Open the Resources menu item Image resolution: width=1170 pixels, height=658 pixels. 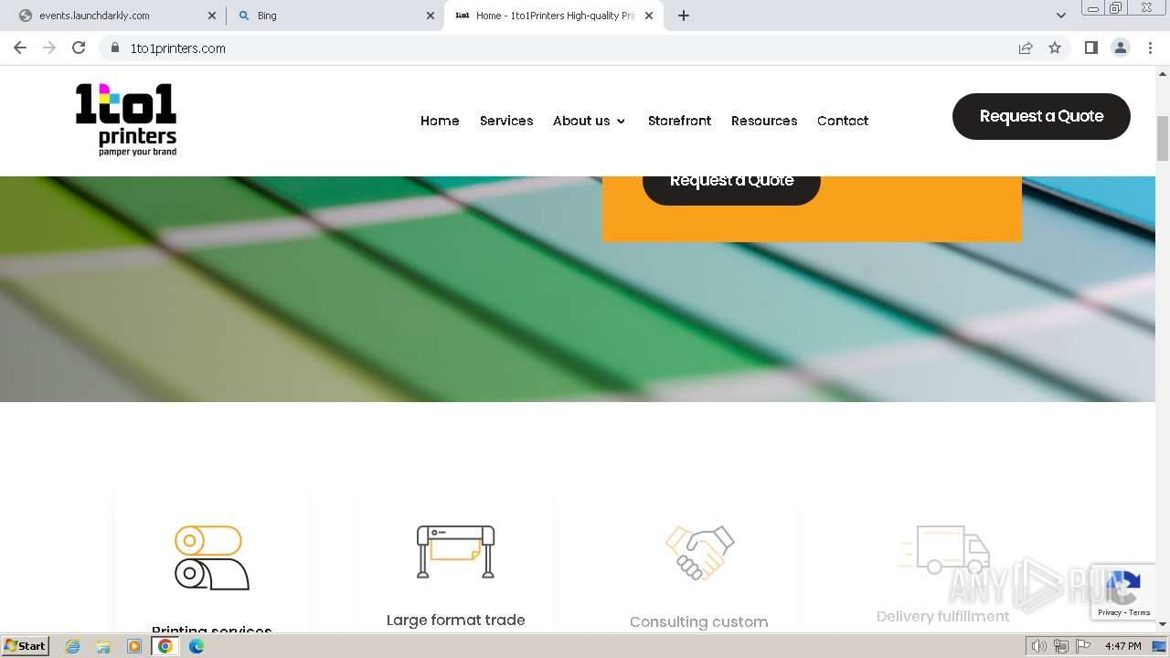coord(764,121)
